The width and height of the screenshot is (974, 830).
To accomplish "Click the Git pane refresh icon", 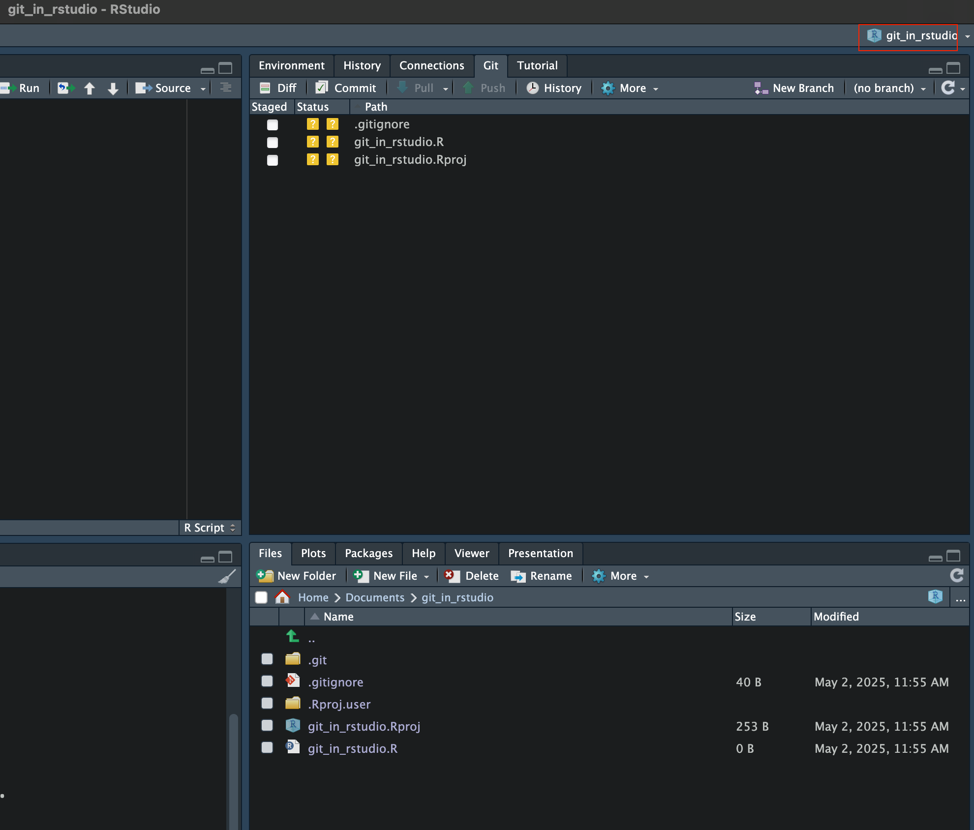I will click(948, 88).
